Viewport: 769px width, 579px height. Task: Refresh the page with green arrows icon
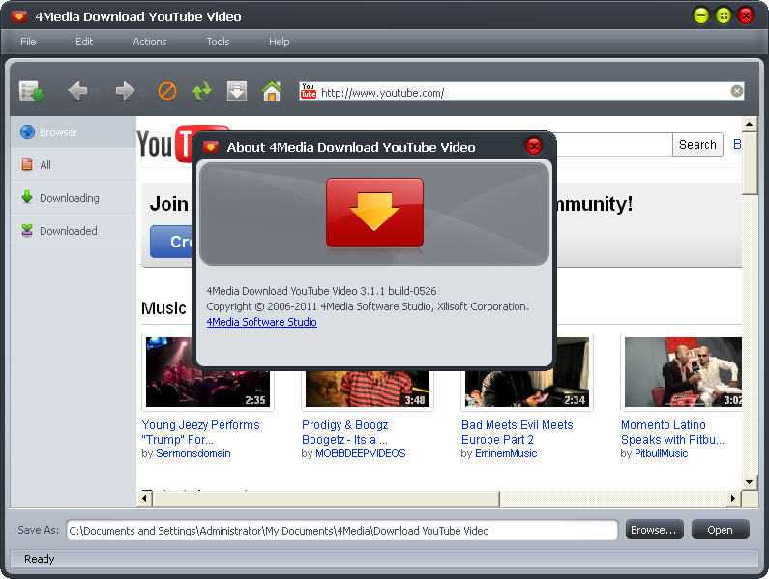click(x=202, y=91)
